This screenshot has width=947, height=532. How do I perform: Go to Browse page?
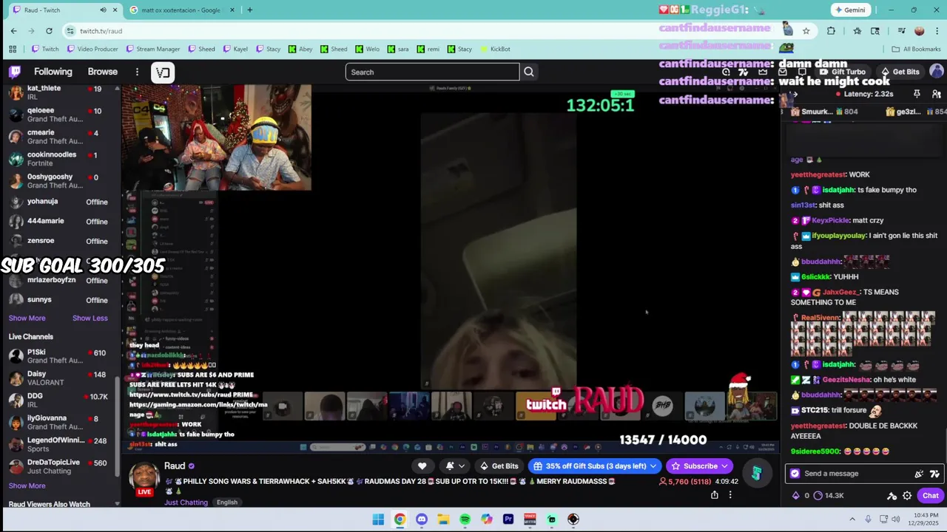coord(103,72)
